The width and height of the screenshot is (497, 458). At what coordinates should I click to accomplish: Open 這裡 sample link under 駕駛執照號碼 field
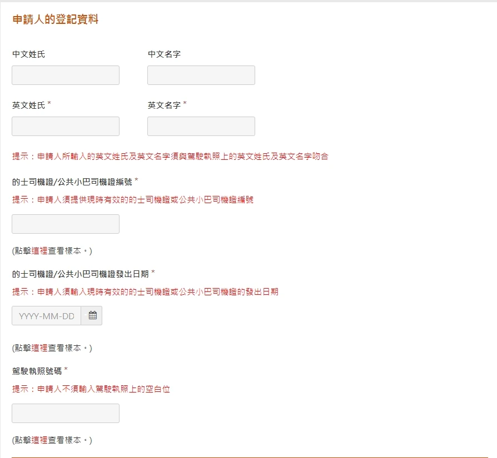39,440
